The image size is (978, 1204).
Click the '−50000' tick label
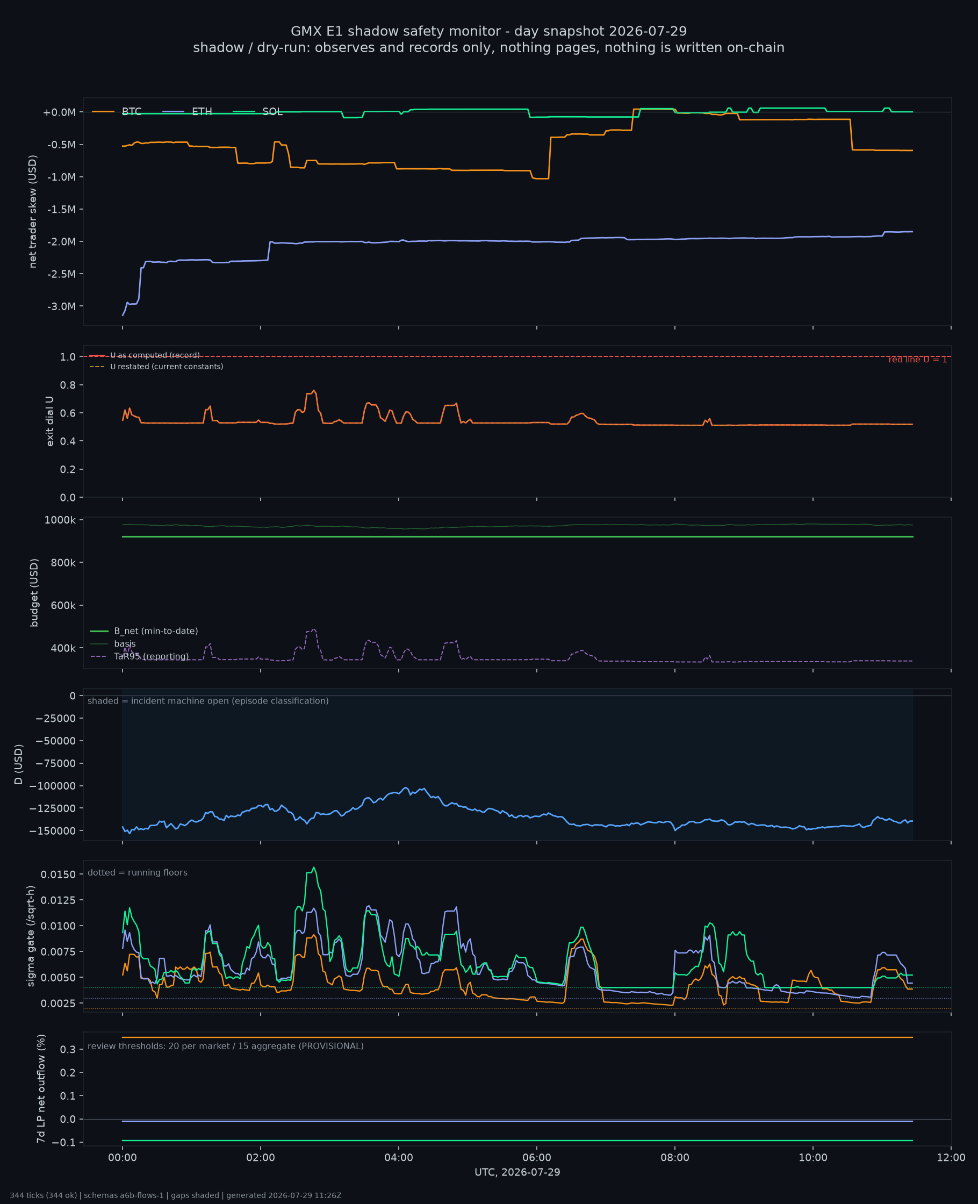coord(56,741)
